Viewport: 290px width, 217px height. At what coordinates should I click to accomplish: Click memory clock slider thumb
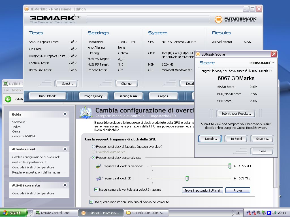[x=230, y=166]
